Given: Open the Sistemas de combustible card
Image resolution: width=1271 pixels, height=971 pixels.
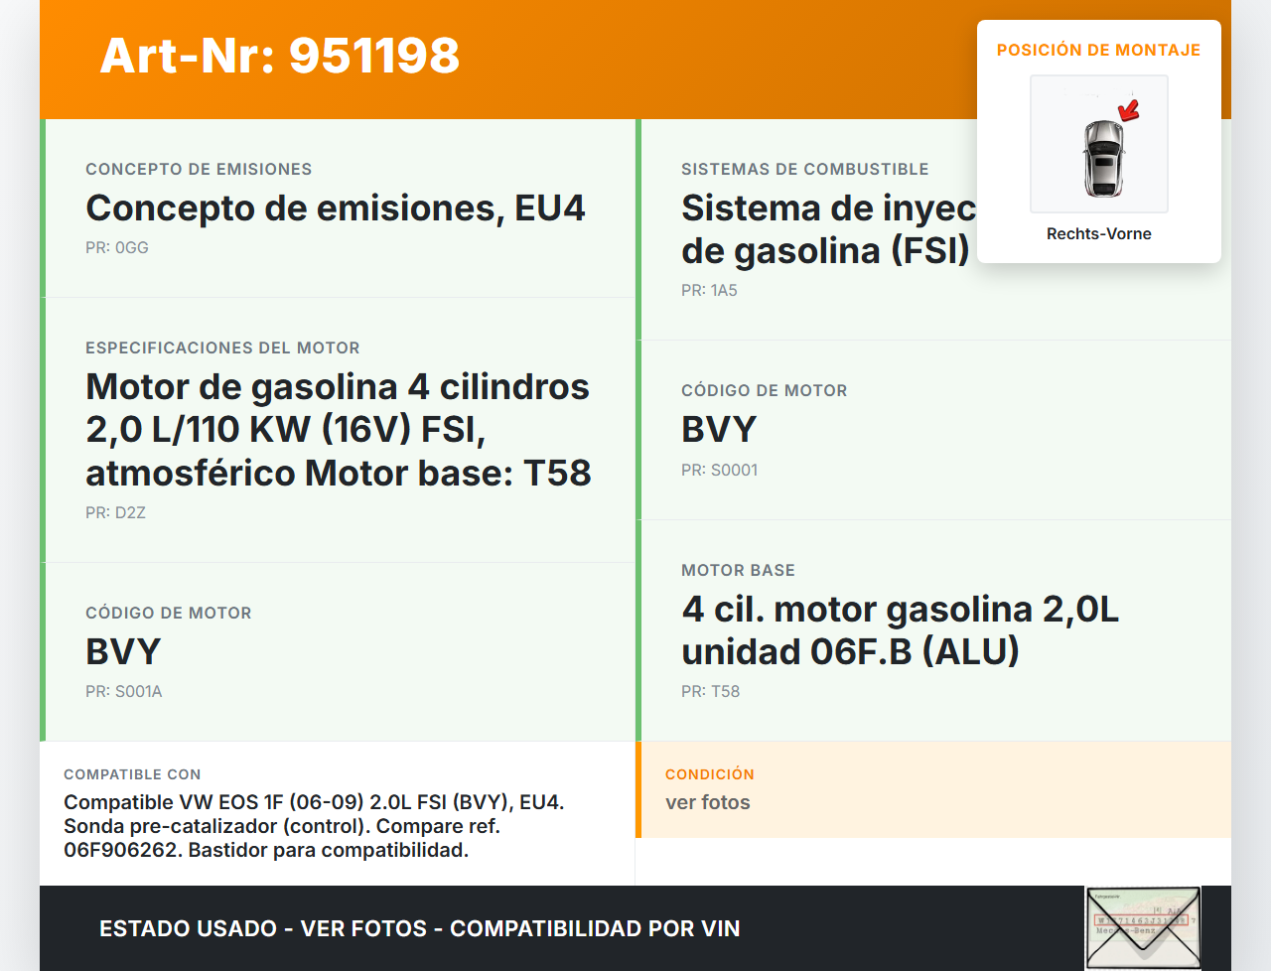Looking at the screenshot, I should [x=804, y=170].
